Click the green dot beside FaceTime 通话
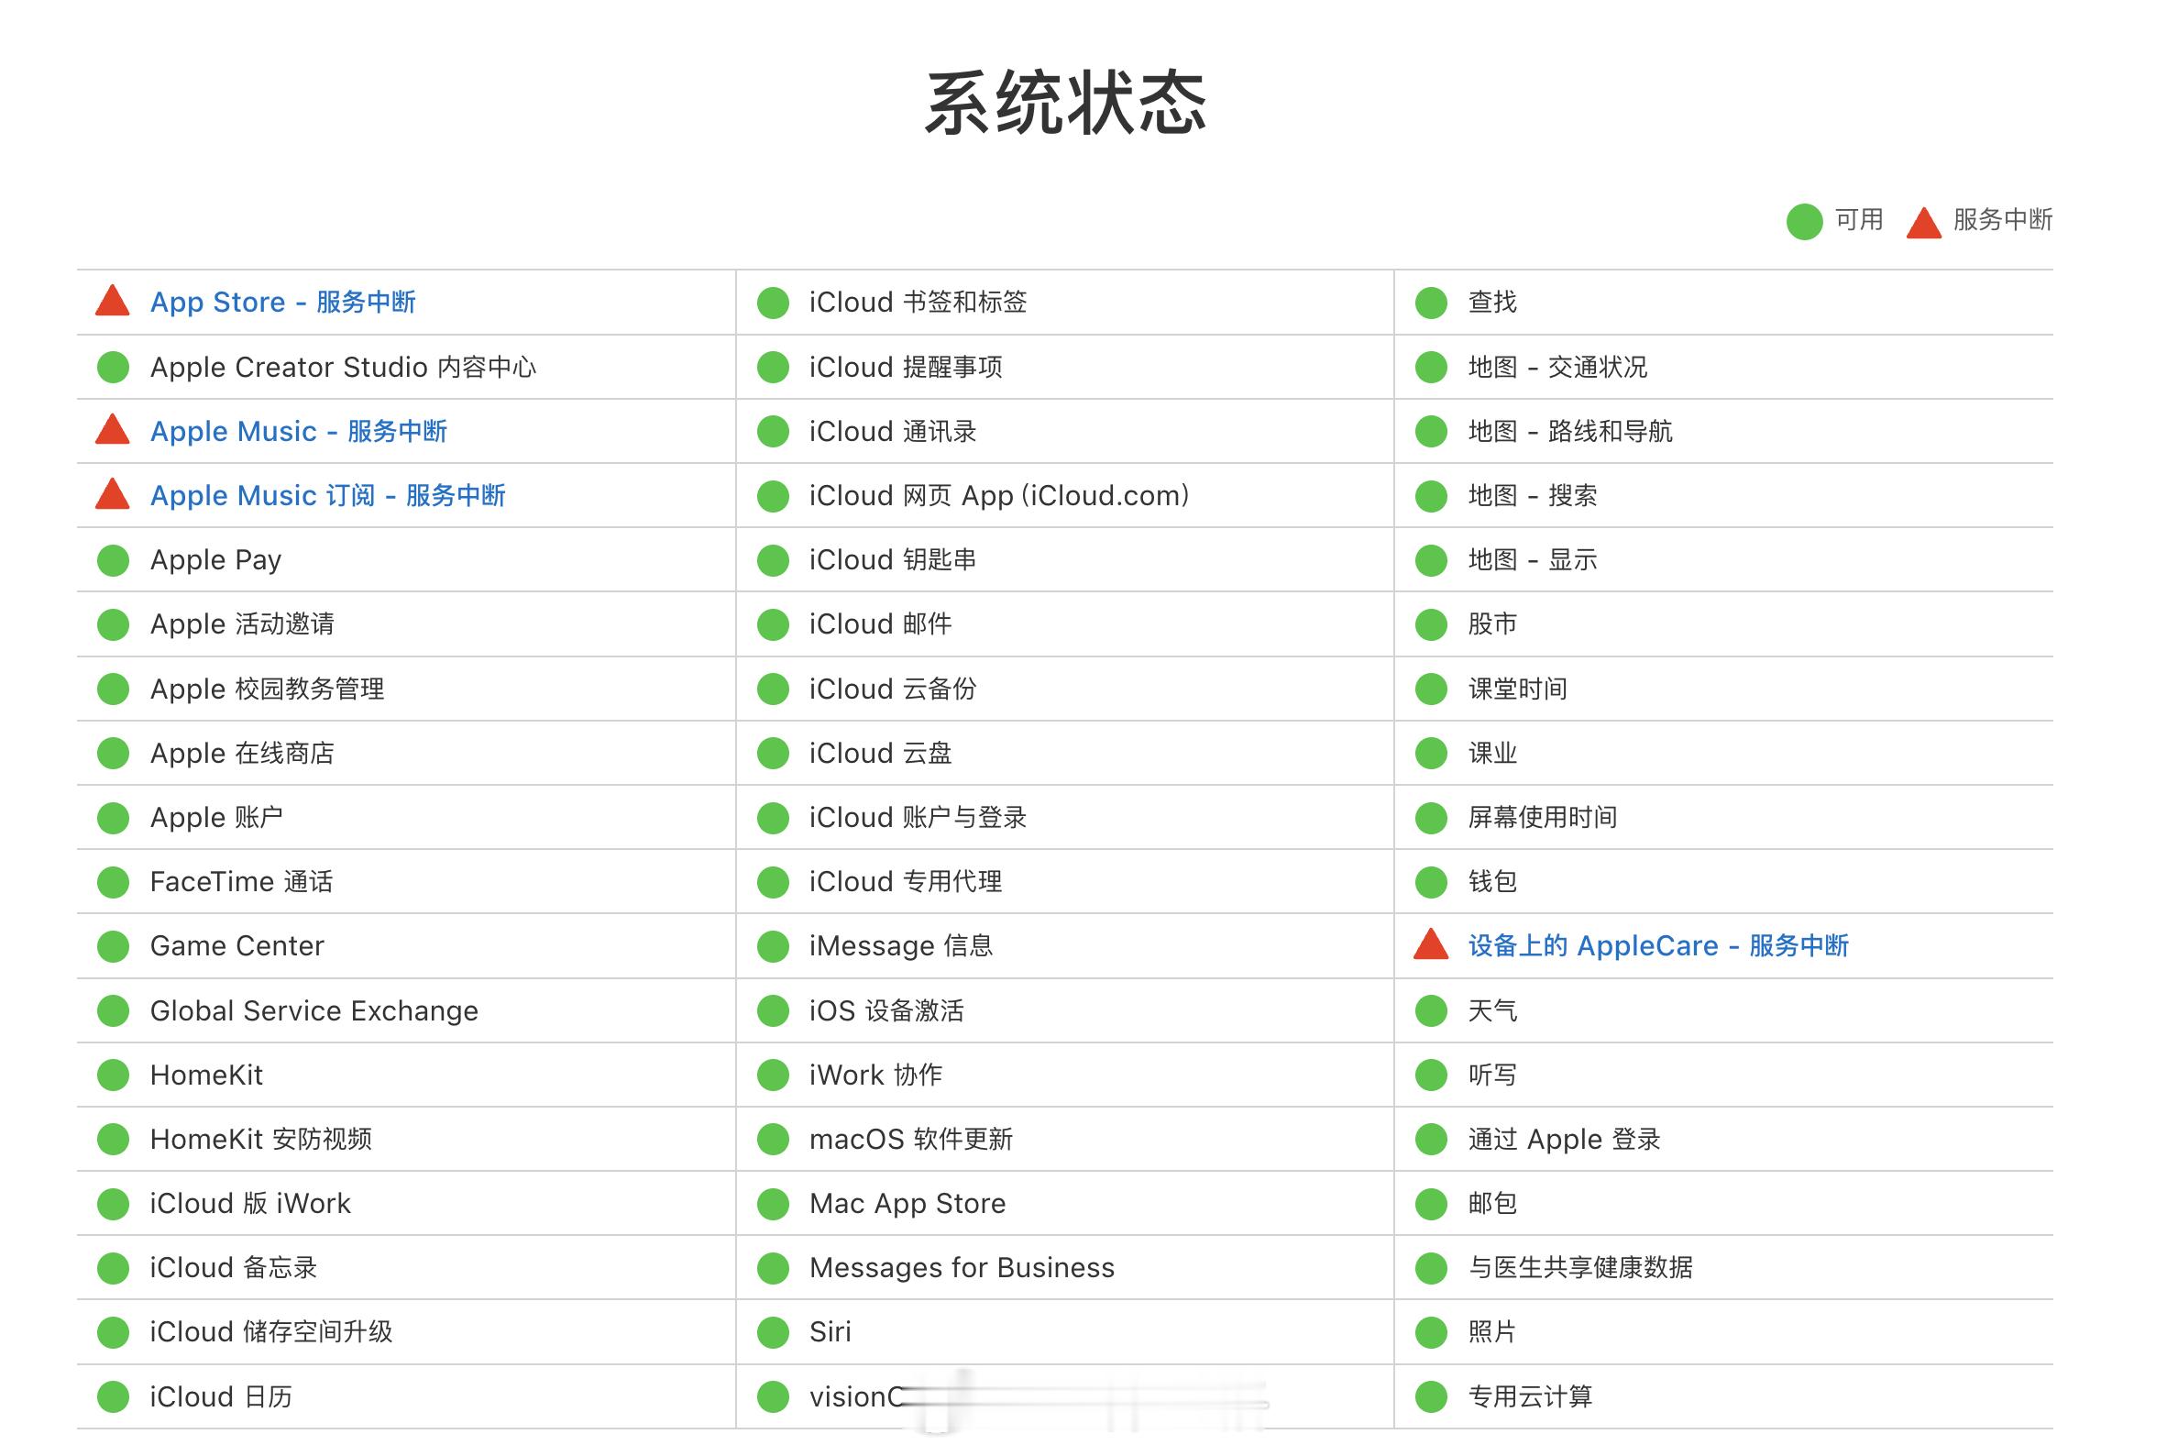This screenshot has height=1456, width=2178. tap(114, 881)
